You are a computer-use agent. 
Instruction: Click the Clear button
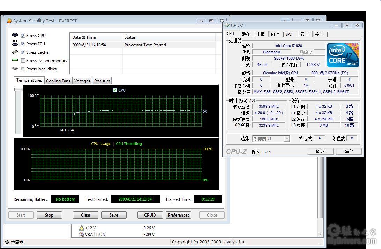point(85,215)
